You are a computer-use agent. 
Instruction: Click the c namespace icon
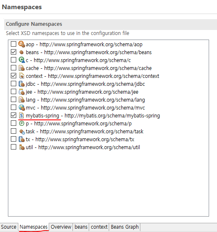tap(22, 60)
